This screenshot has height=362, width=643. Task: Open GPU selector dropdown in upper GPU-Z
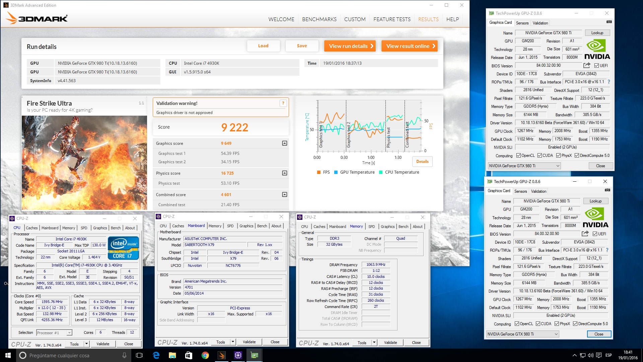point(524,166)
